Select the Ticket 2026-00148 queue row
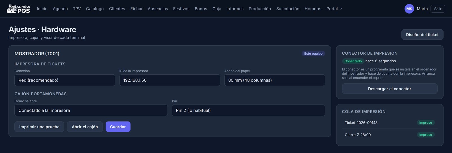Screen dimensions: 452x153 [x=390, y=123]
